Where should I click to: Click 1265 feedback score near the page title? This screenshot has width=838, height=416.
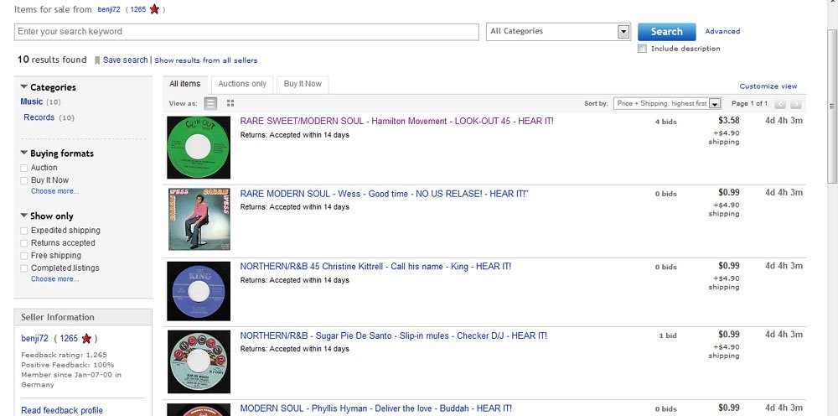(138, 9)
